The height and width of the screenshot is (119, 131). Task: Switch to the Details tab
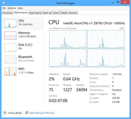point(64,13)
